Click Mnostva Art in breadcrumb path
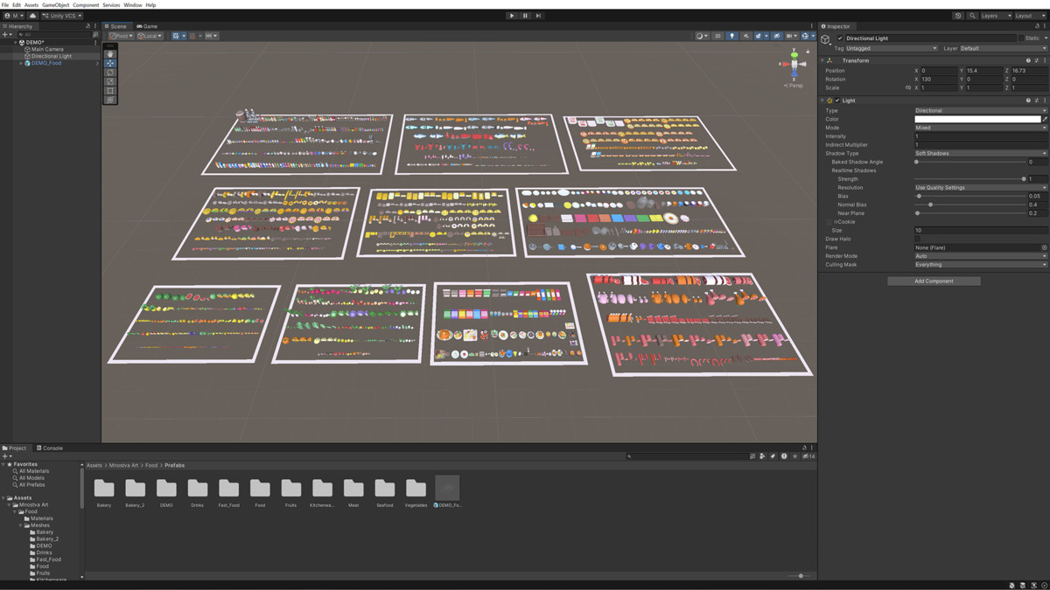The width and height of the screenshot is (1050, 590). coord(123,465)
